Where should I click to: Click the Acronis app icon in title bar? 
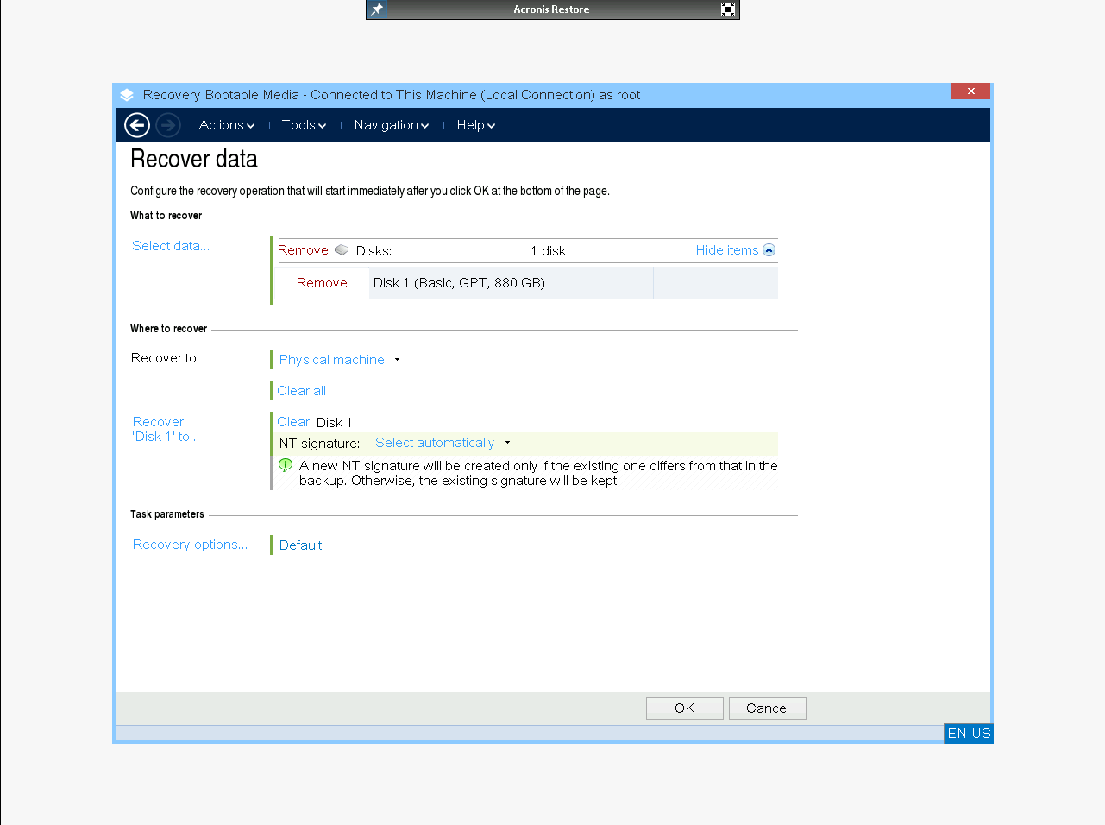[x=127, y=95]
